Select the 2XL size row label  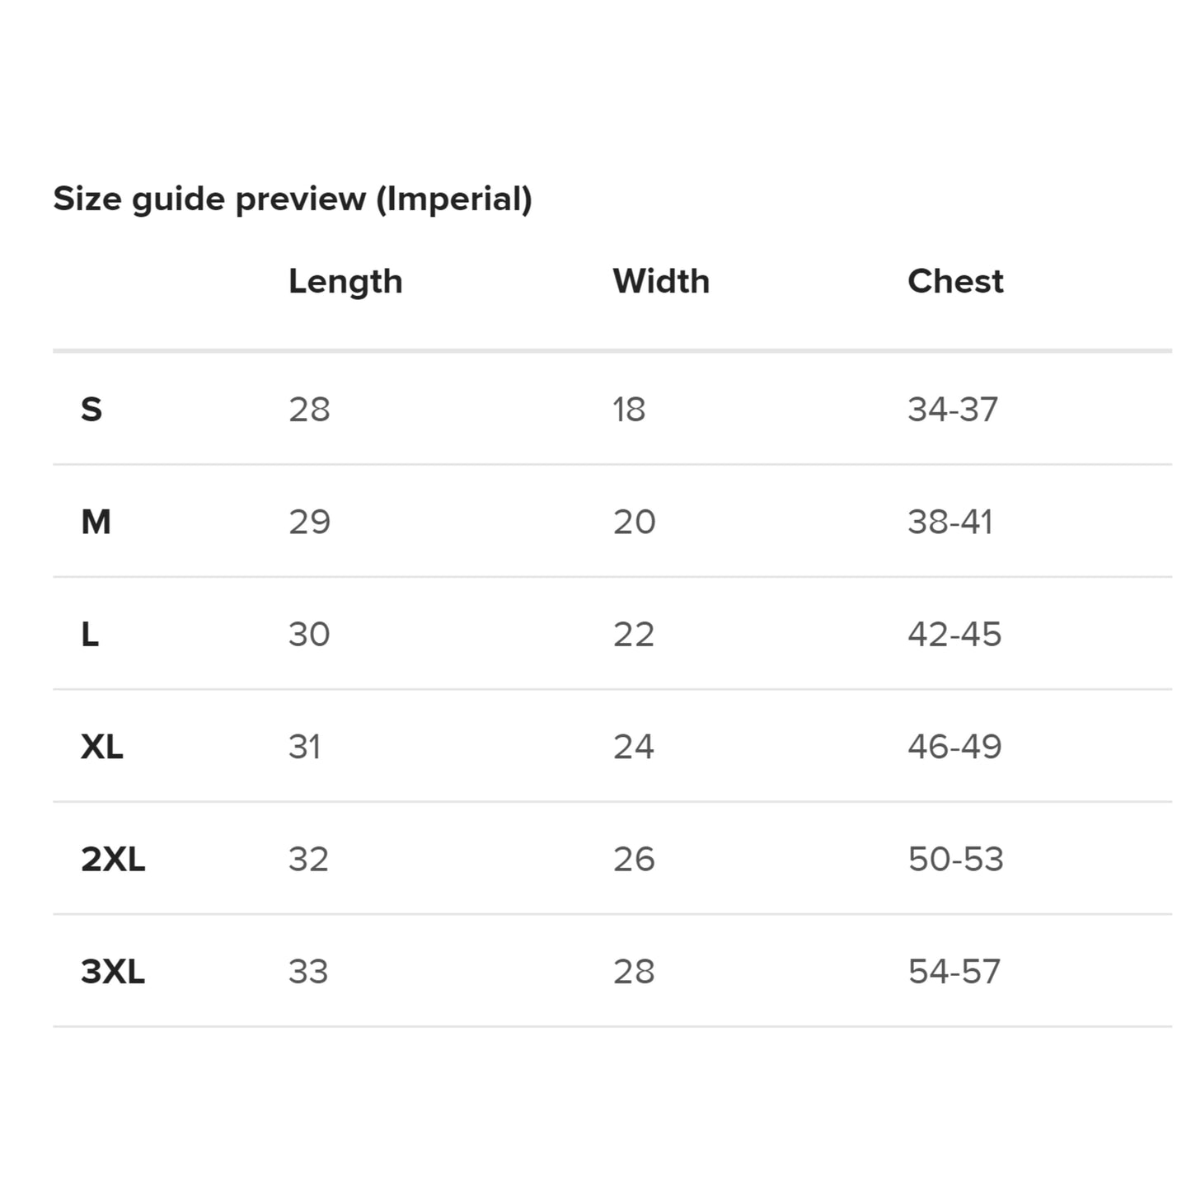point(113,860)
